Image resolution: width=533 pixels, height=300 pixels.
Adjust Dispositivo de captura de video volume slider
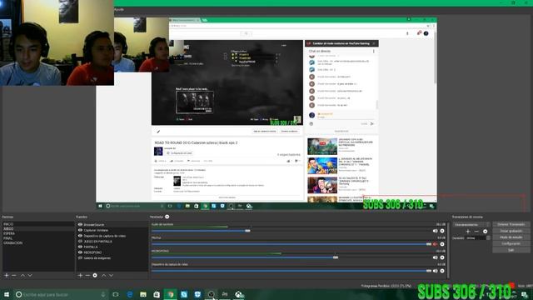429,271
